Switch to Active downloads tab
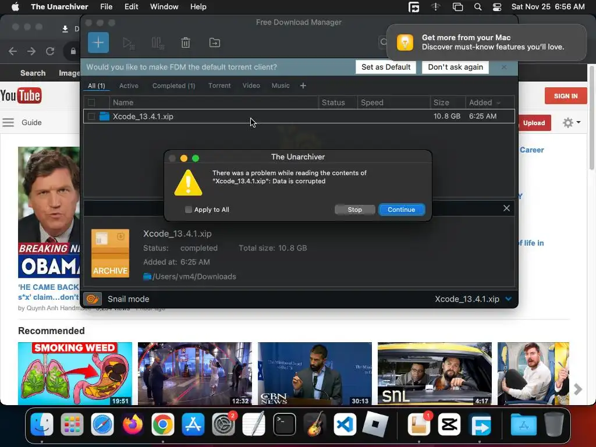Viewport: 596px width, 447px height. pos(129,86)
